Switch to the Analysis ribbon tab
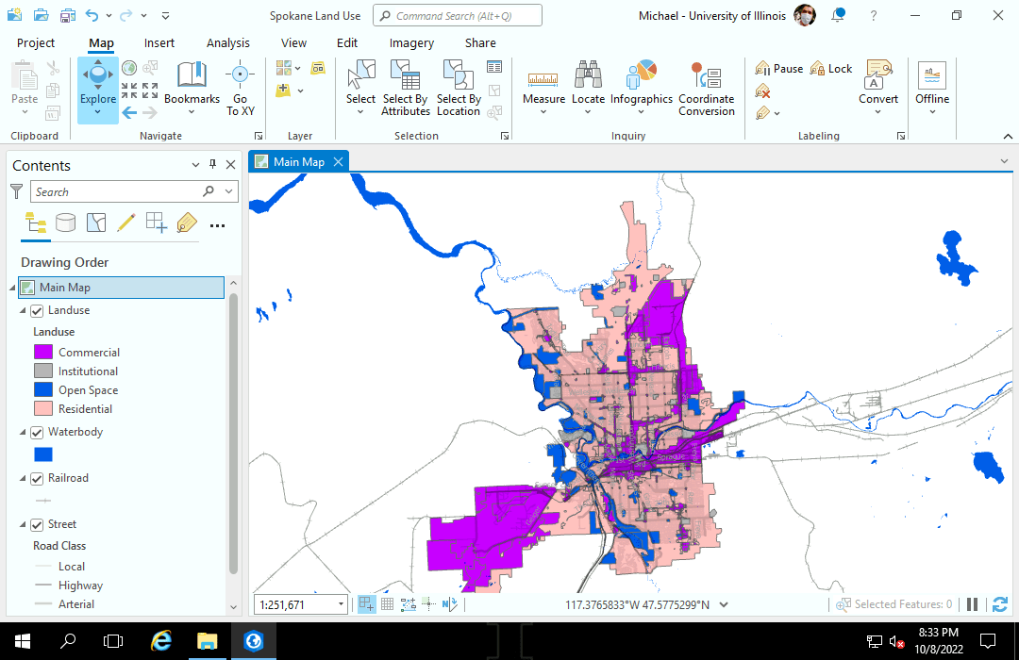The image size is (1019, 660). point(227,42)
